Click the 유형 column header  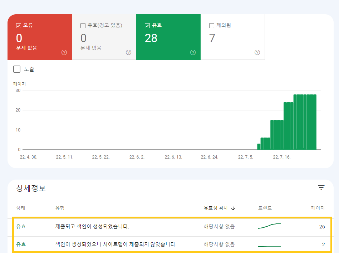(x=60, y=208)
